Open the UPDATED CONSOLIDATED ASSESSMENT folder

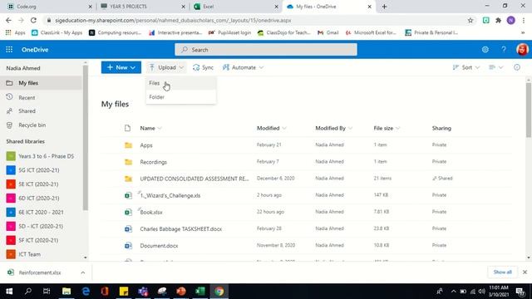pyautogui.click(x=194, y=179)
